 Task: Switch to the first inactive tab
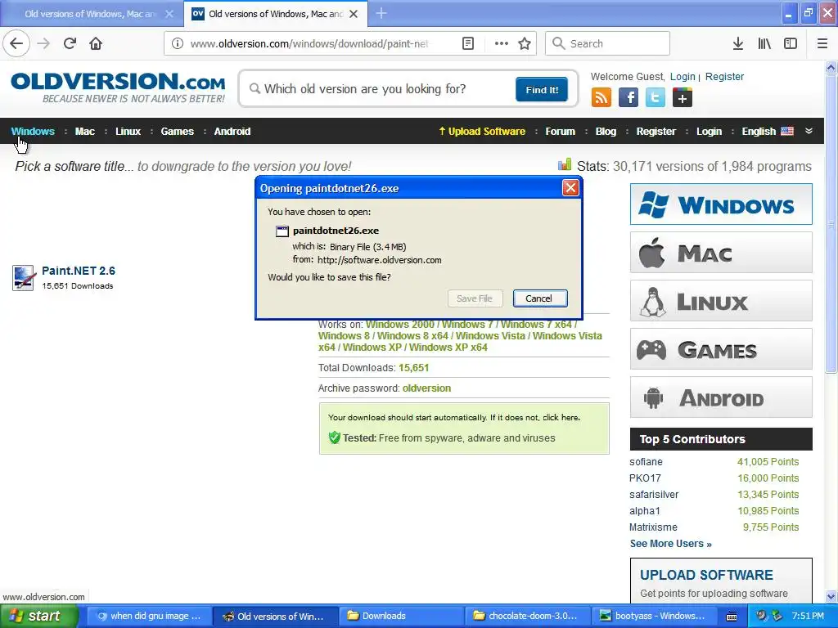(x=91, y=14)
